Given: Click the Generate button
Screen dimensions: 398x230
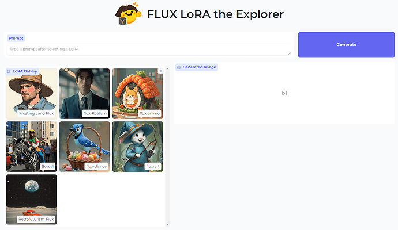Looking at the screenshot, I should click(x=346, y=45).
